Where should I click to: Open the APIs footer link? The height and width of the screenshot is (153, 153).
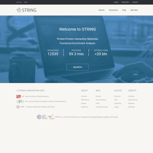pos(116,100)
